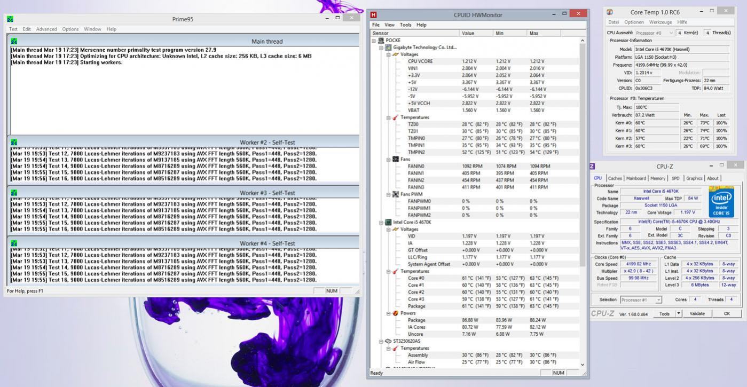Click the Worker #4 Self-Test window icon
Screen dimensions: 747x387
[14, 243]
